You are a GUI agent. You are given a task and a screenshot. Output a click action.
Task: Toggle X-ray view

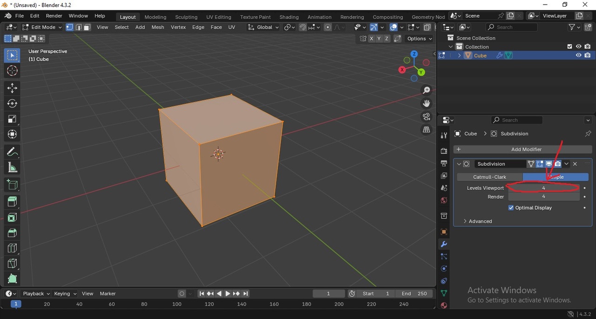coord(427,27)
